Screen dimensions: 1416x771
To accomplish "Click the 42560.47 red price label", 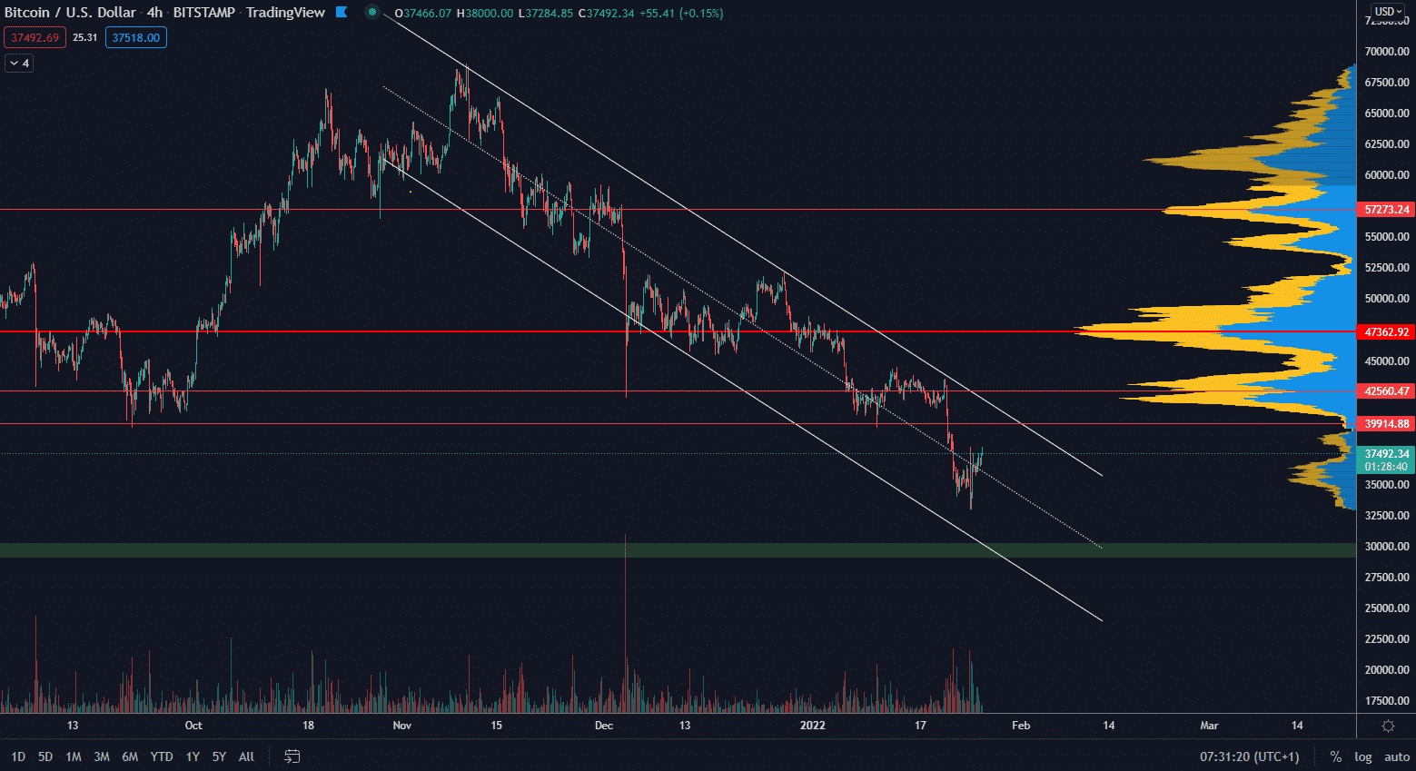I will pos(1386,391).
